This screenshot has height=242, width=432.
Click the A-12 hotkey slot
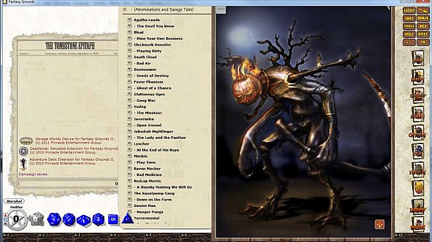point(412,237)
